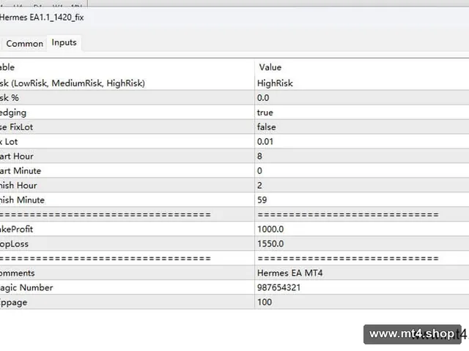Edit the Magic Number value 987654321
Screen dimensions: 469x351
[361, 287]
